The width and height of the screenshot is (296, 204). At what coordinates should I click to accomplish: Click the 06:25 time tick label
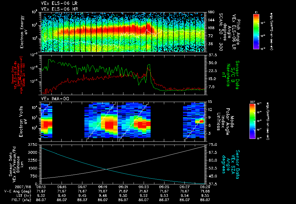pyautogui.click(x=164, y=187)
